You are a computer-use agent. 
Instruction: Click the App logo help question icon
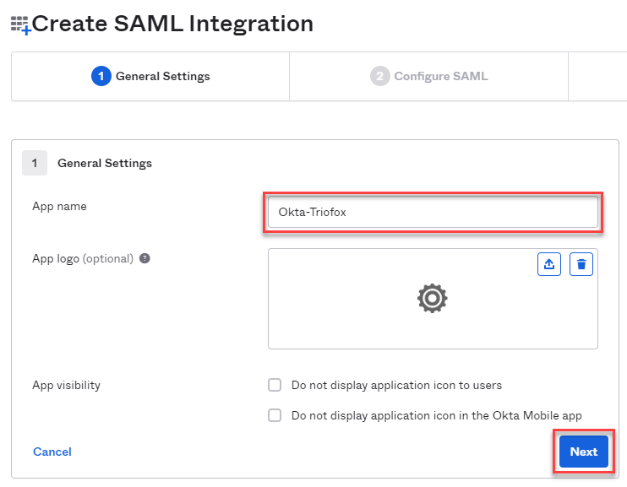coord(144,258)
